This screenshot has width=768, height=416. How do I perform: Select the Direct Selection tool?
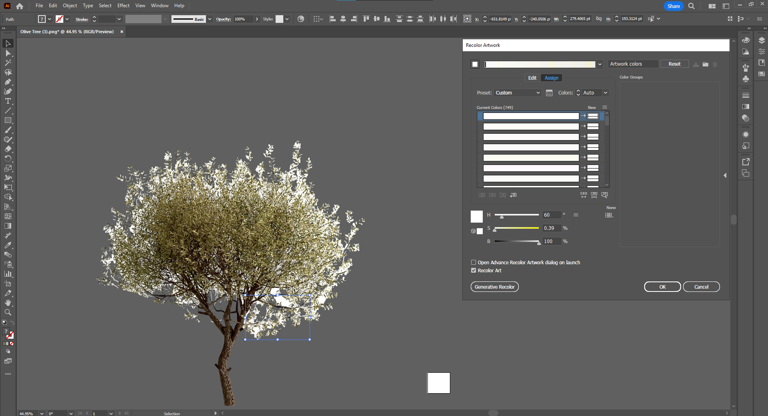click(x=8, y=53)
